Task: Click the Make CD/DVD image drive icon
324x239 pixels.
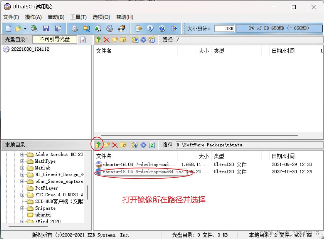Action: (74, 29)
